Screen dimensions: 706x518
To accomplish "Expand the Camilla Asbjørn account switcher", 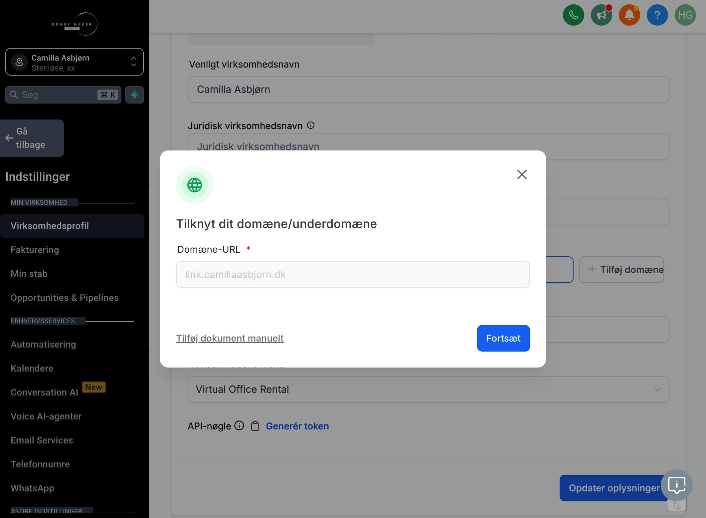I will point(75,62).
